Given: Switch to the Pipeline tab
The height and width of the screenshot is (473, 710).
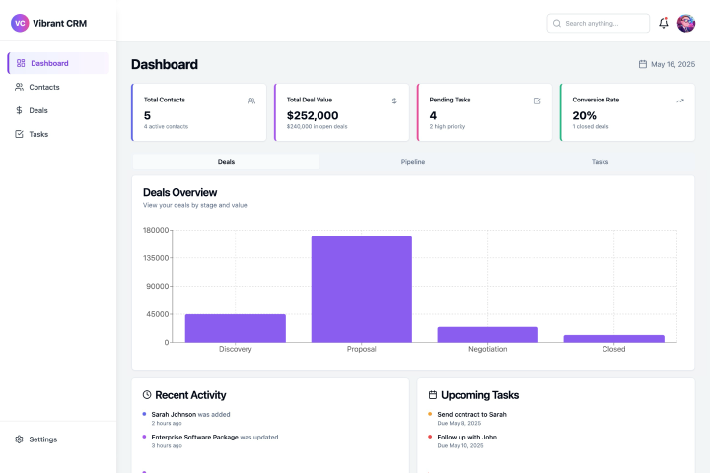Looking at the screenshot, I should [x=413, y=161].
